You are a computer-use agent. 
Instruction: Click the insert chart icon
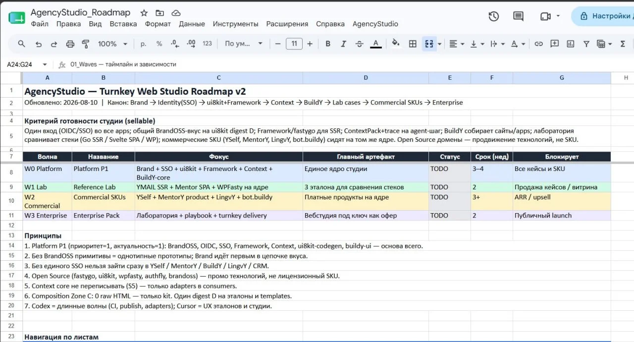point(570,44)
